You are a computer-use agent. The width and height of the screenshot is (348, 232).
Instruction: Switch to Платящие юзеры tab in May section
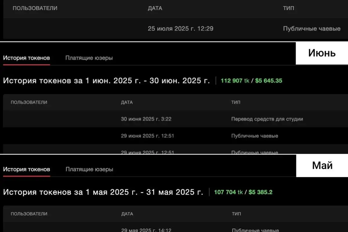tap(89, 169)
